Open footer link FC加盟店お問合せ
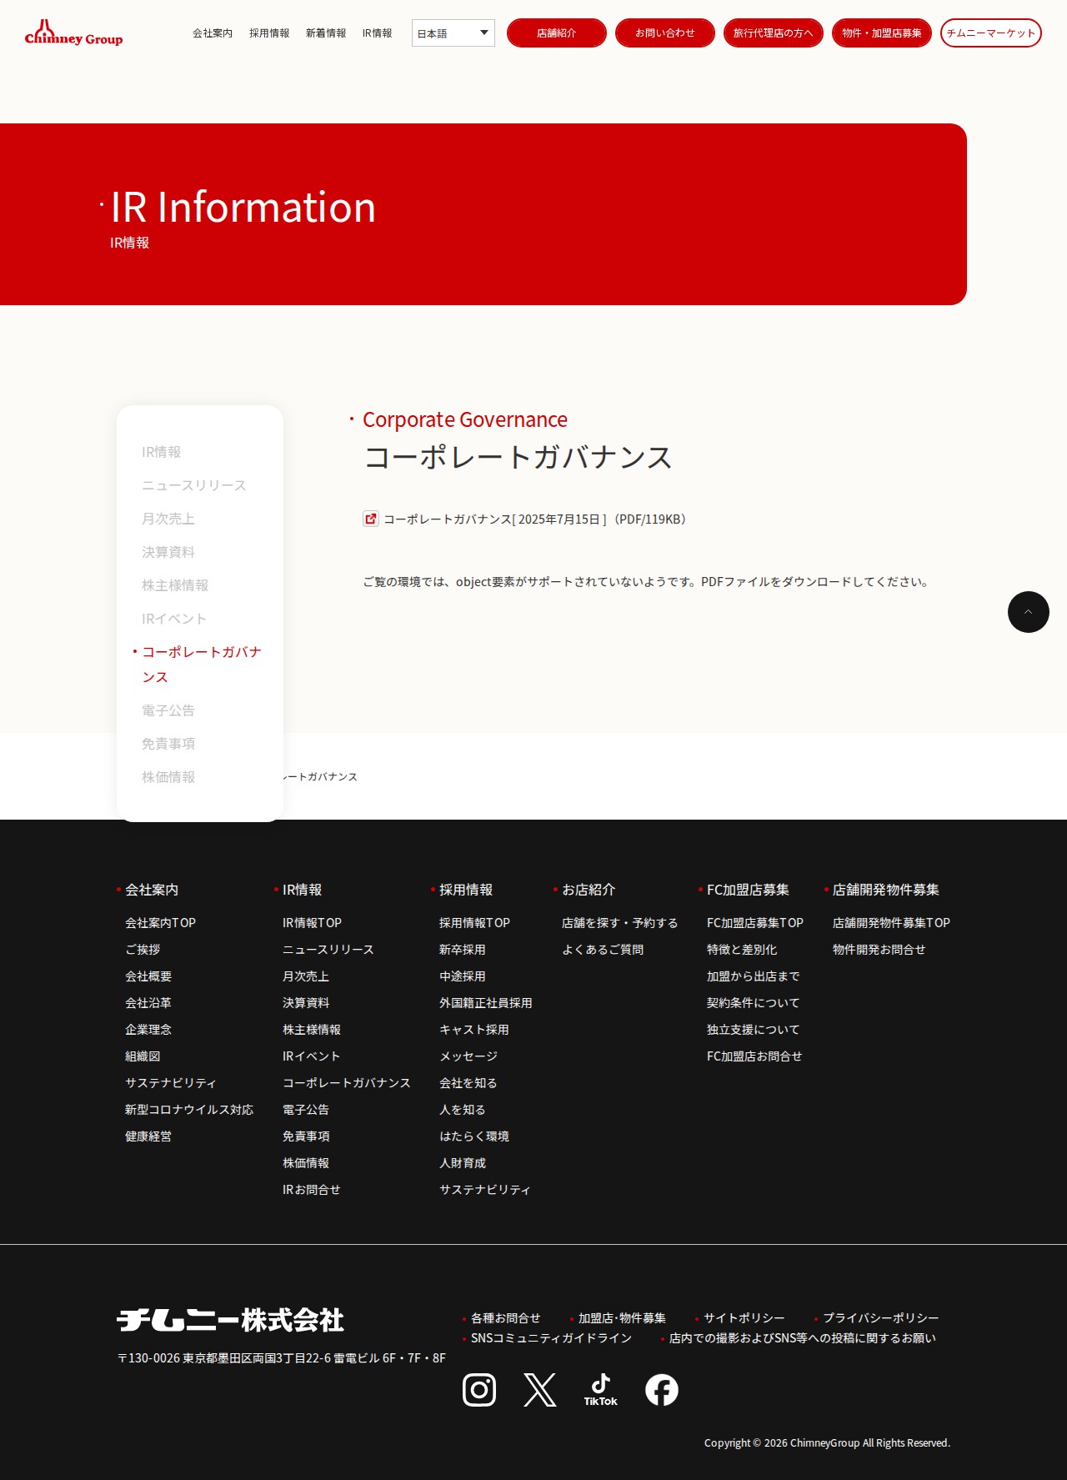 (x=754, y=1056)
